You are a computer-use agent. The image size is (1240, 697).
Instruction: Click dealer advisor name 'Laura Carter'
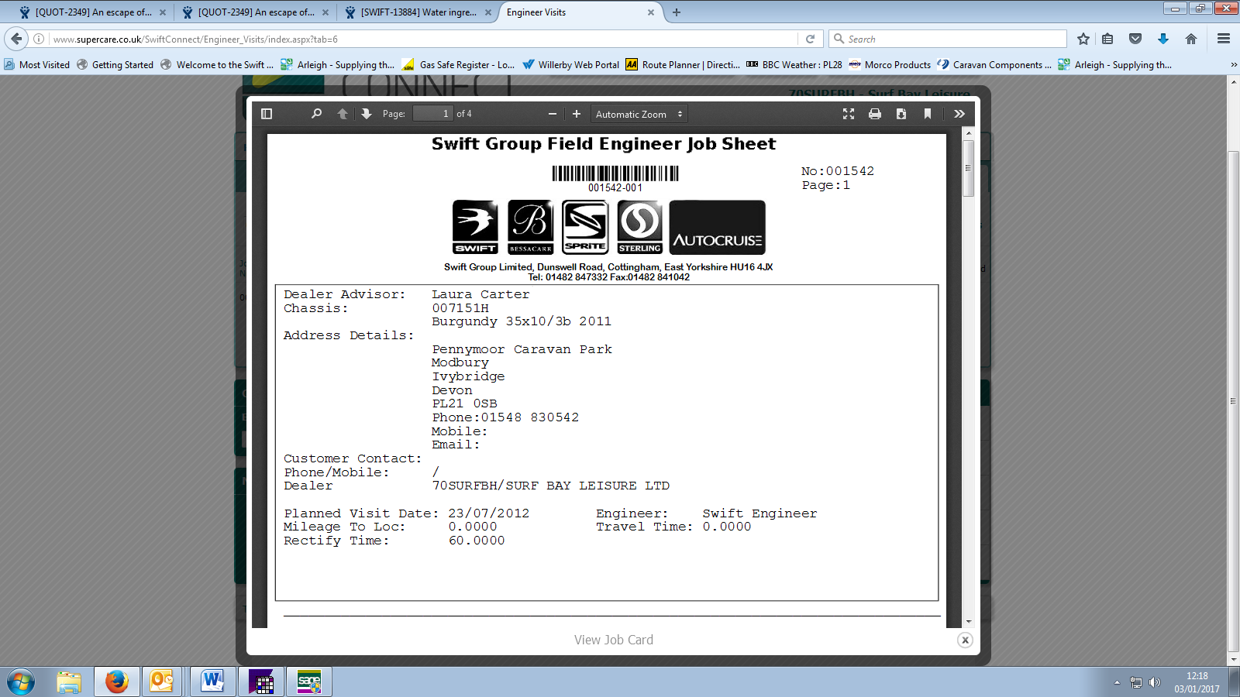(480, 294)
